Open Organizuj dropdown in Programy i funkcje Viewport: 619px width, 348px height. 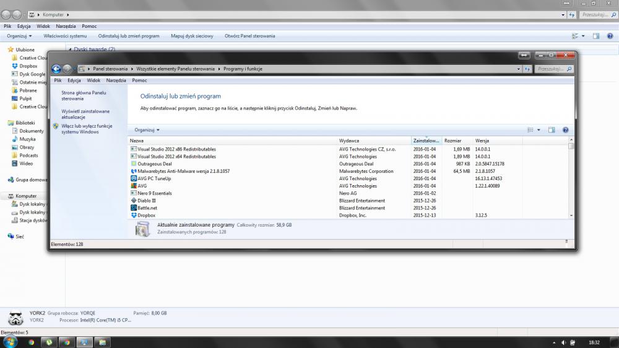(147, 130)
